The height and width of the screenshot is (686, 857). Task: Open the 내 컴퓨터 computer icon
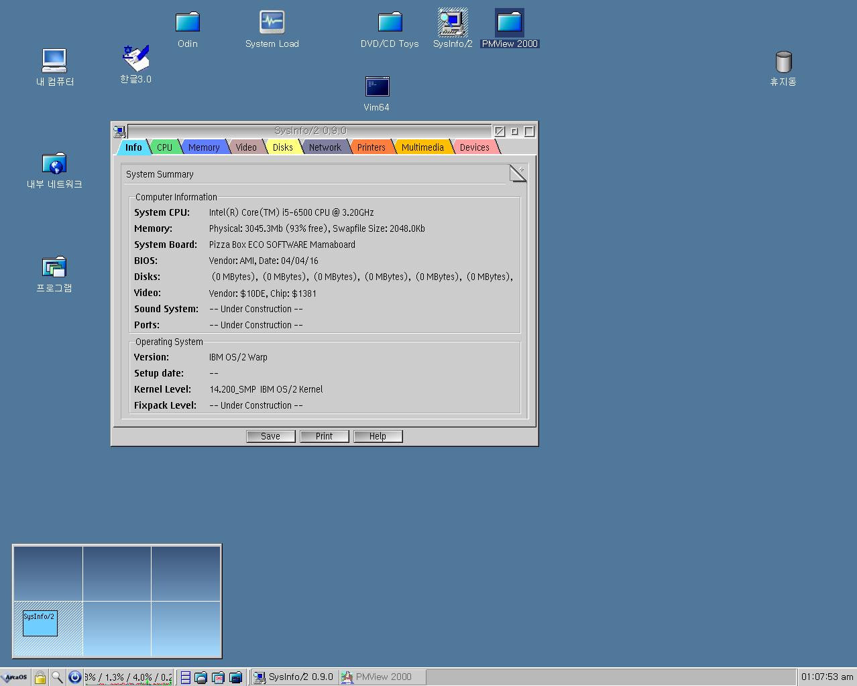(54, 61)
